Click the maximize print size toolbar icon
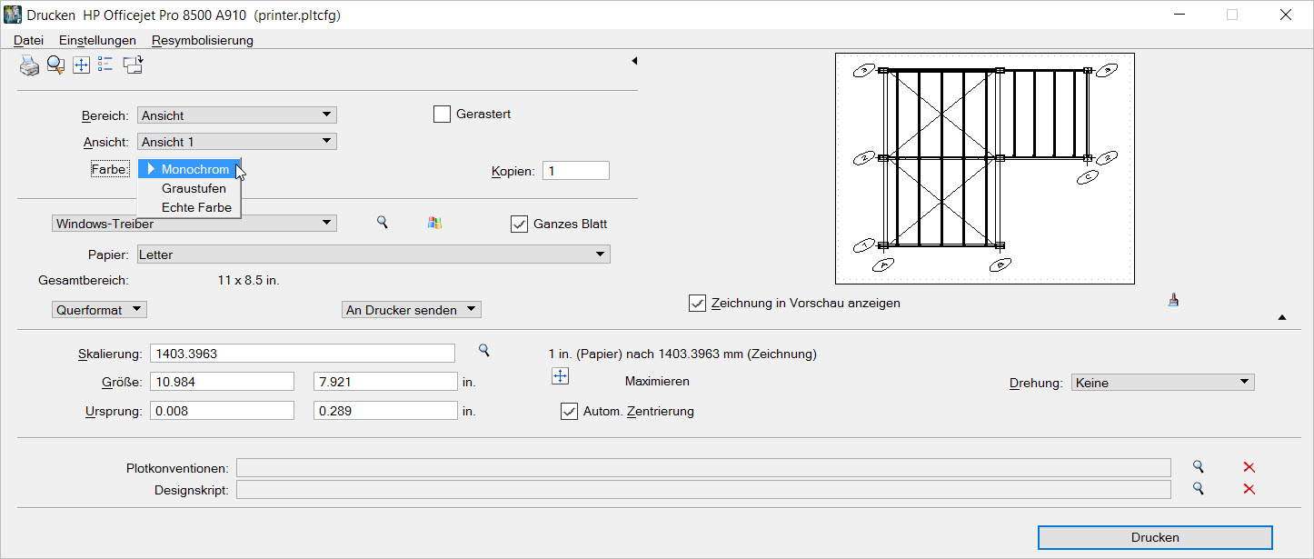1314x559 pixels. tap(81, 65)
